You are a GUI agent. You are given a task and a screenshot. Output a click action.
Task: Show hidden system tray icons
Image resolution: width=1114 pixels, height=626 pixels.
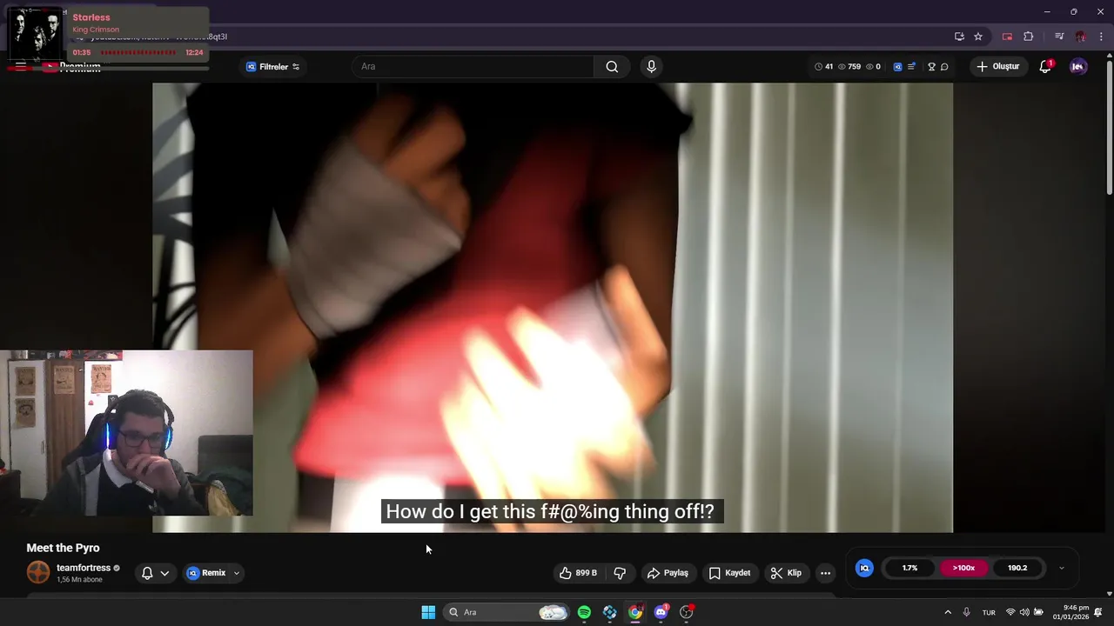948,612
